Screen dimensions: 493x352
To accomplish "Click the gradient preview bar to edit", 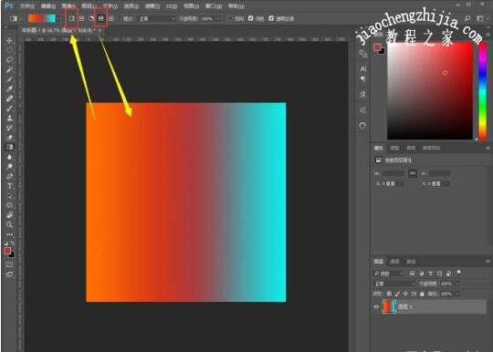I will [42, 18].
